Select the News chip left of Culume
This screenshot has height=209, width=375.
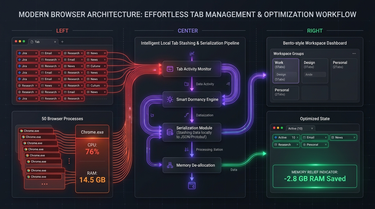click(73, 66)
